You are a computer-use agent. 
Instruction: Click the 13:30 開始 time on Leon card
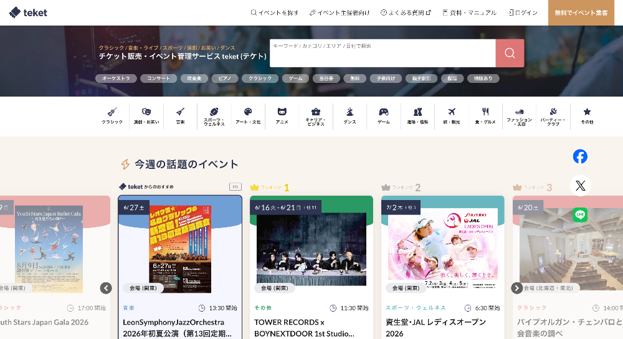[217, 308]
